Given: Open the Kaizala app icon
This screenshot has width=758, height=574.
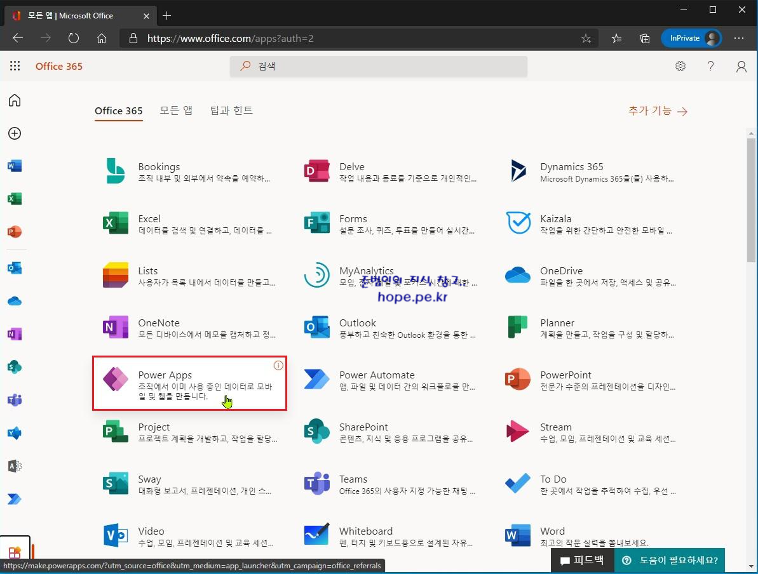Looking at the screenshot, I should tap(518, 223).
